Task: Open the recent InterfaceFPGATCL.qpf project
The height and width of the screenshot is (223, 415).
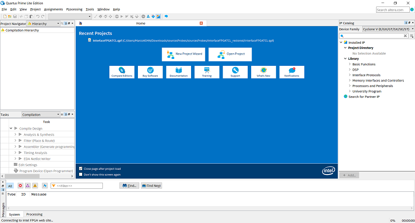Action: click(x=108, y=40)
